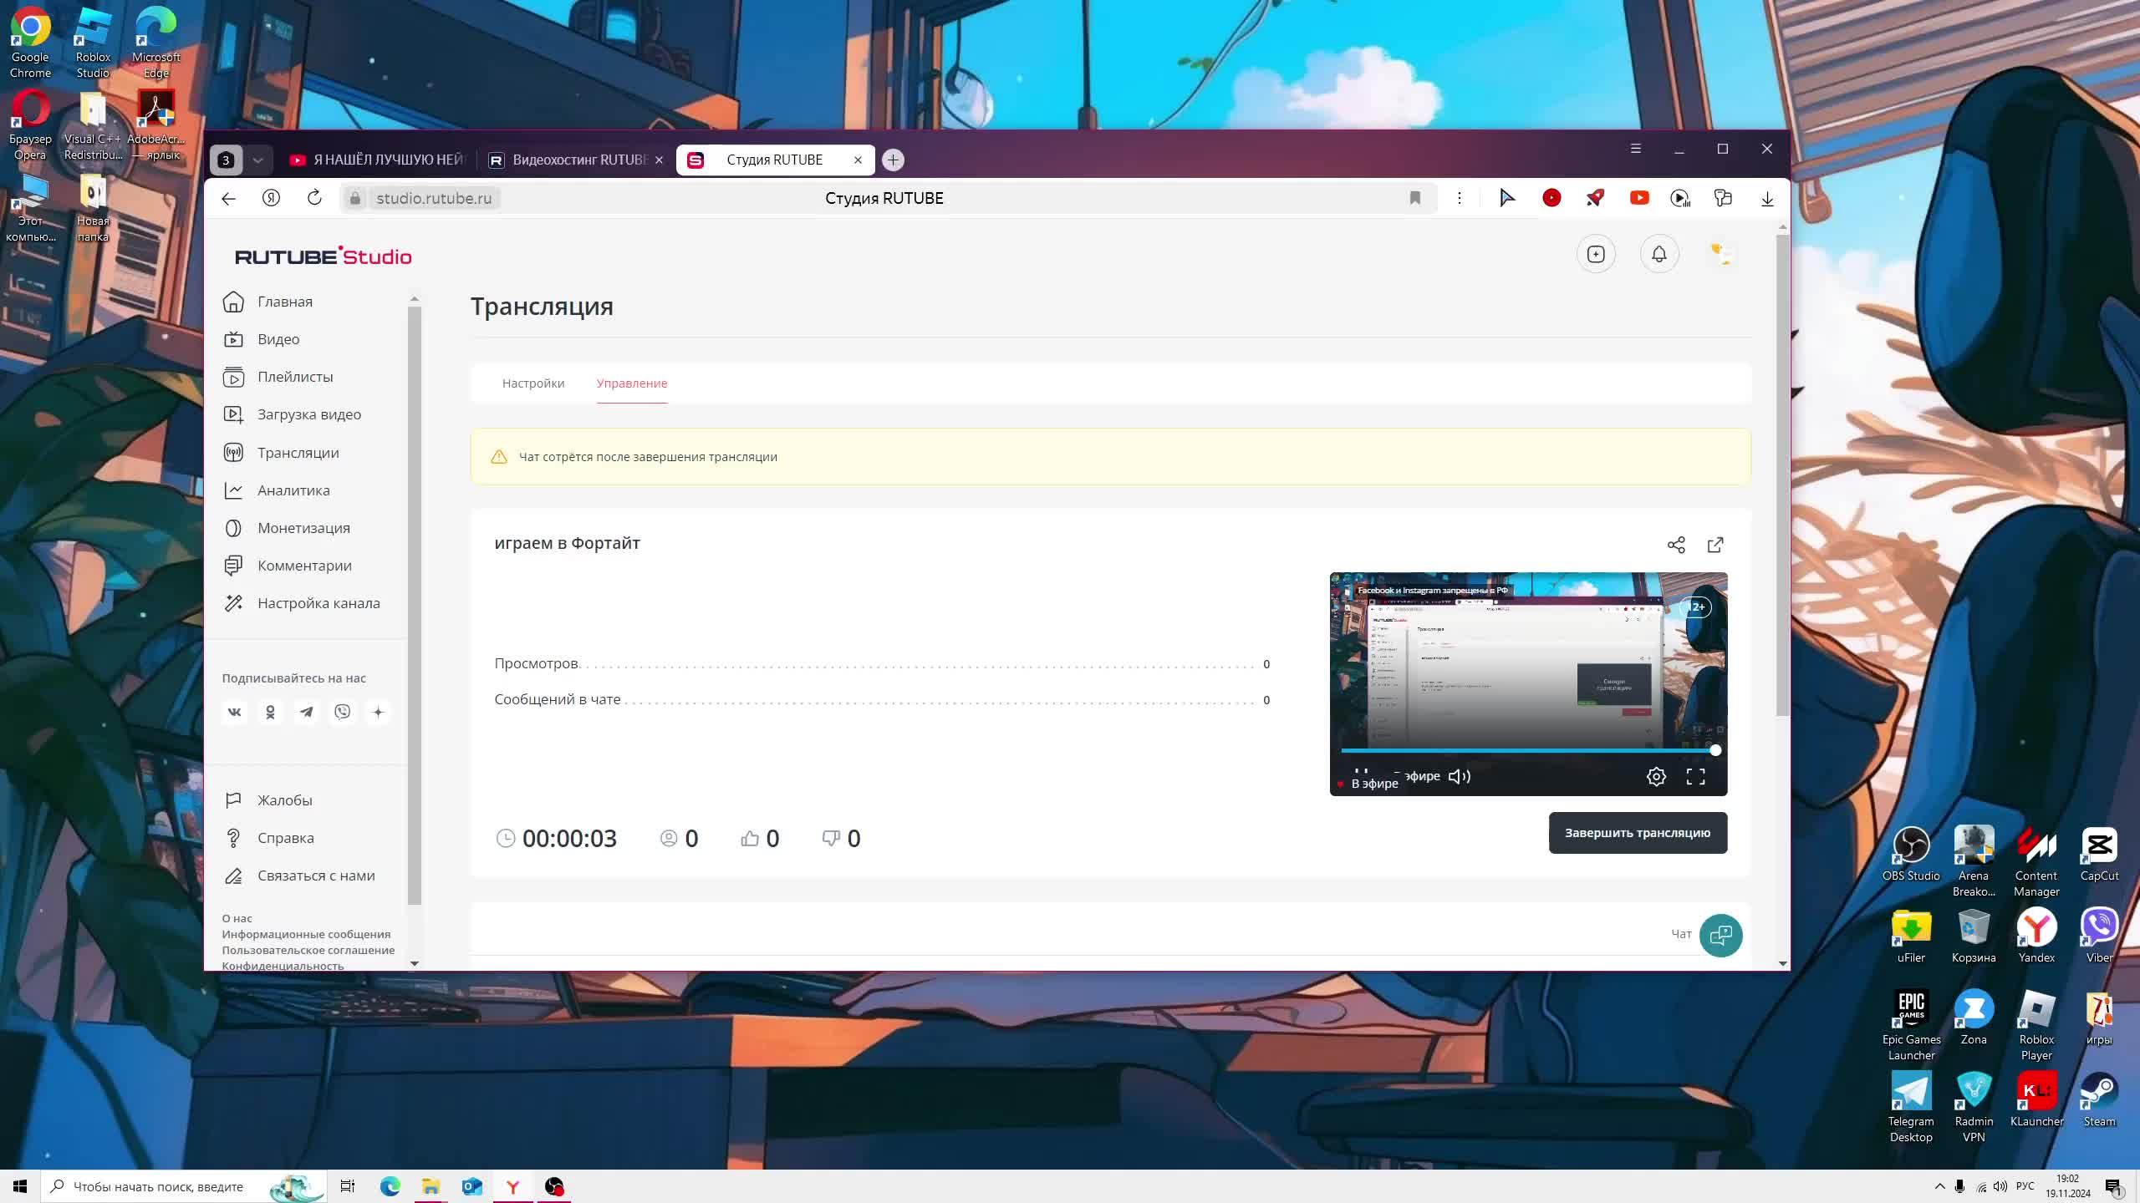The image size is (2140, 1203).
Task: Click the notification bell icon
Action: (1658, 254)
